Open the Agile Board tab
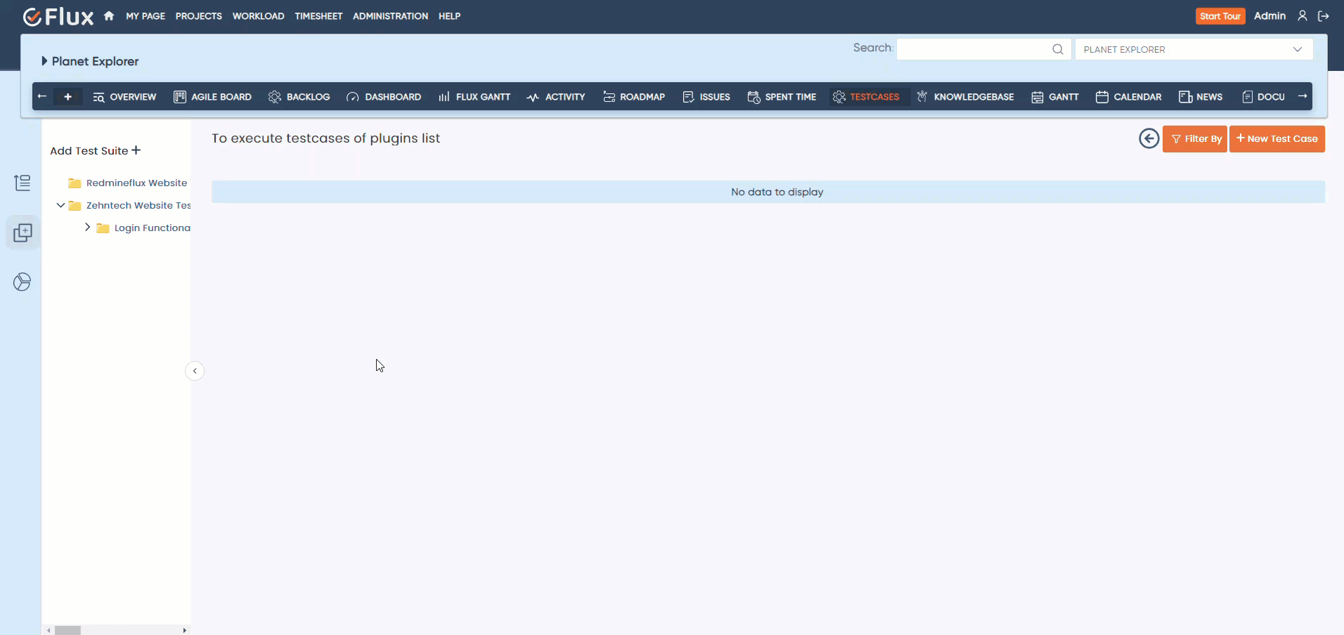Image resolution: width=1344 pixels, height=635 pixels. (212, 97)
